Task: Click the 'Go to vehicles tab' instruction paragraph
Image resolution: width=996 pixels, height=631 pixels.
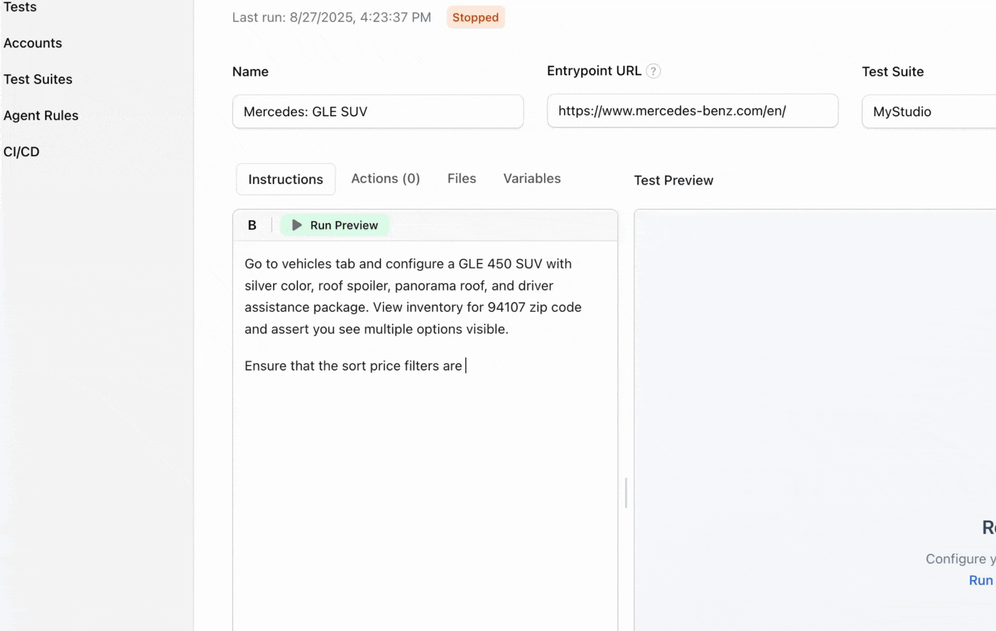Action: coord(413,296)
